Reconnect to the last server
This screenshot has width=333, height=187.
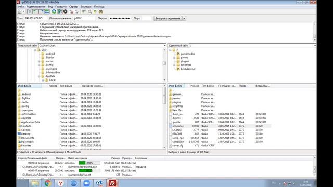(77, 11)
